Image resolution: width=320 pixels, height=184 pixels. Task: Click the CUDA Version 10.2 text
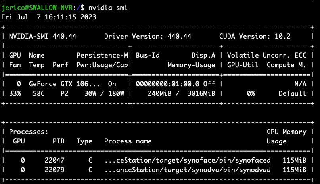[x=255, y=36]
